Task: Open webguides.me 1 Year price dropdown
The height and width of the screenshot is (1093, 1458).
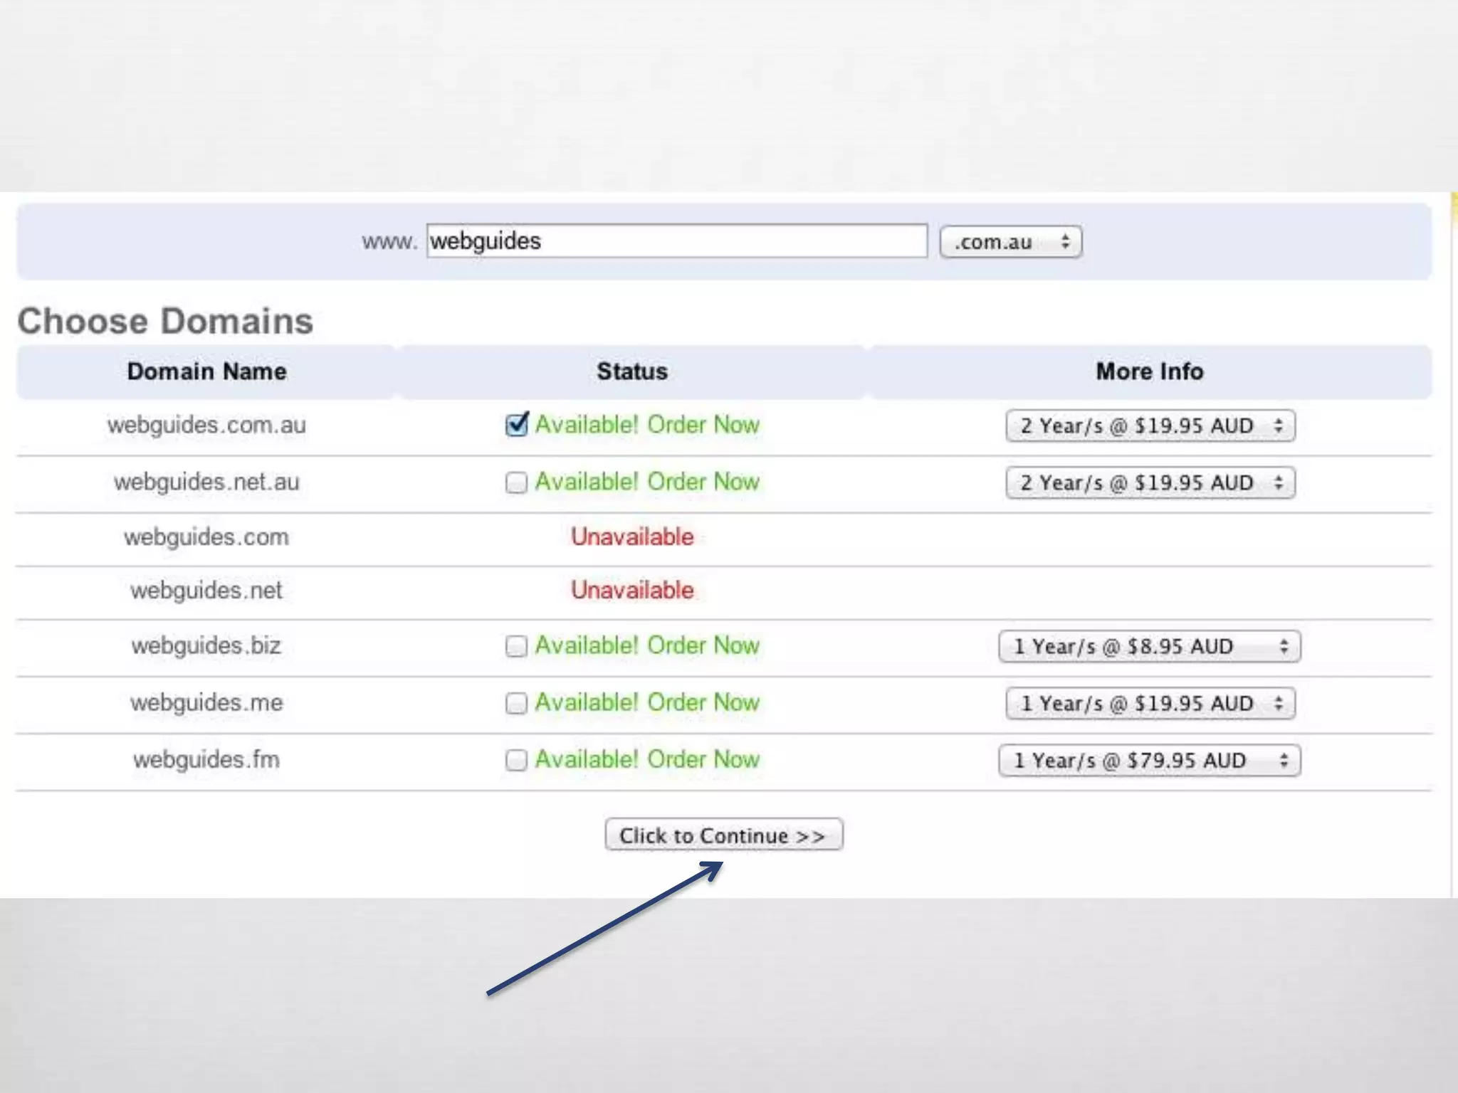Action: tap(1150, 703)
